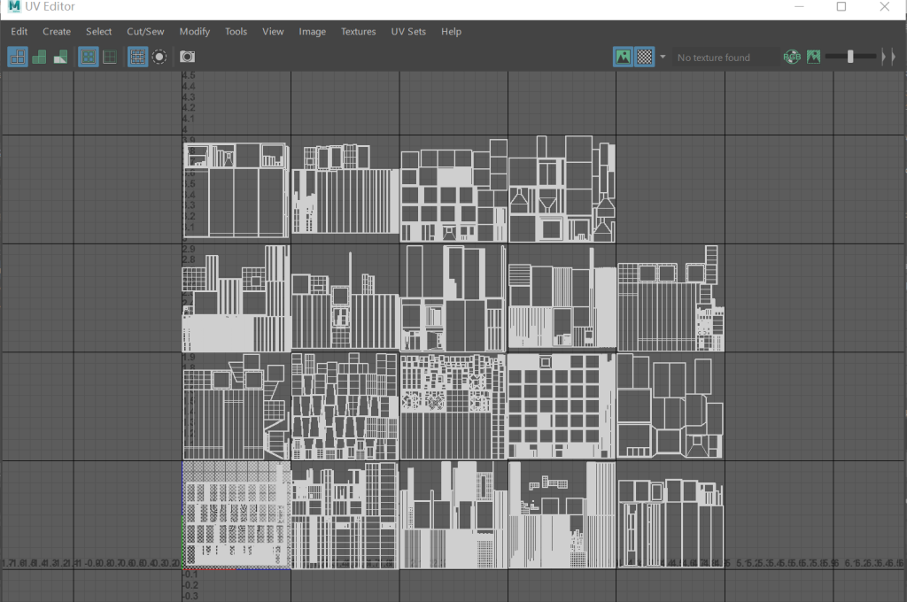The image size is (907, 602).
Task: Click the Maya logo in title bar
Action: [14, 6]
